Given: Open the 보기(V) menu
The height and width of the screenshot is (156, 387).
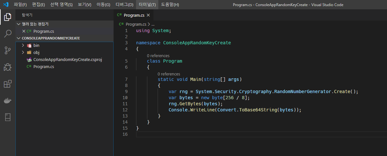Looking at the screenshot, I should (x=85, y=5).
